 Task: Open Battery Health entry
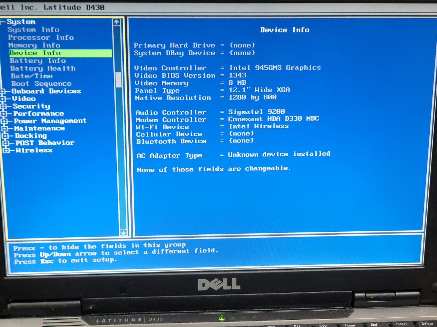tap(43, 68)
